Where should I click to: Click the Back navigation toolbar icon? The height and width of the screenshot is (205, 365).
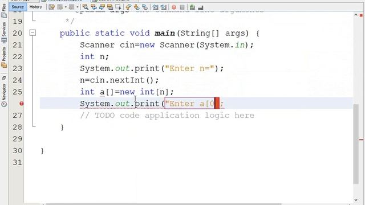pyautogui.click(x=60, y=7)
